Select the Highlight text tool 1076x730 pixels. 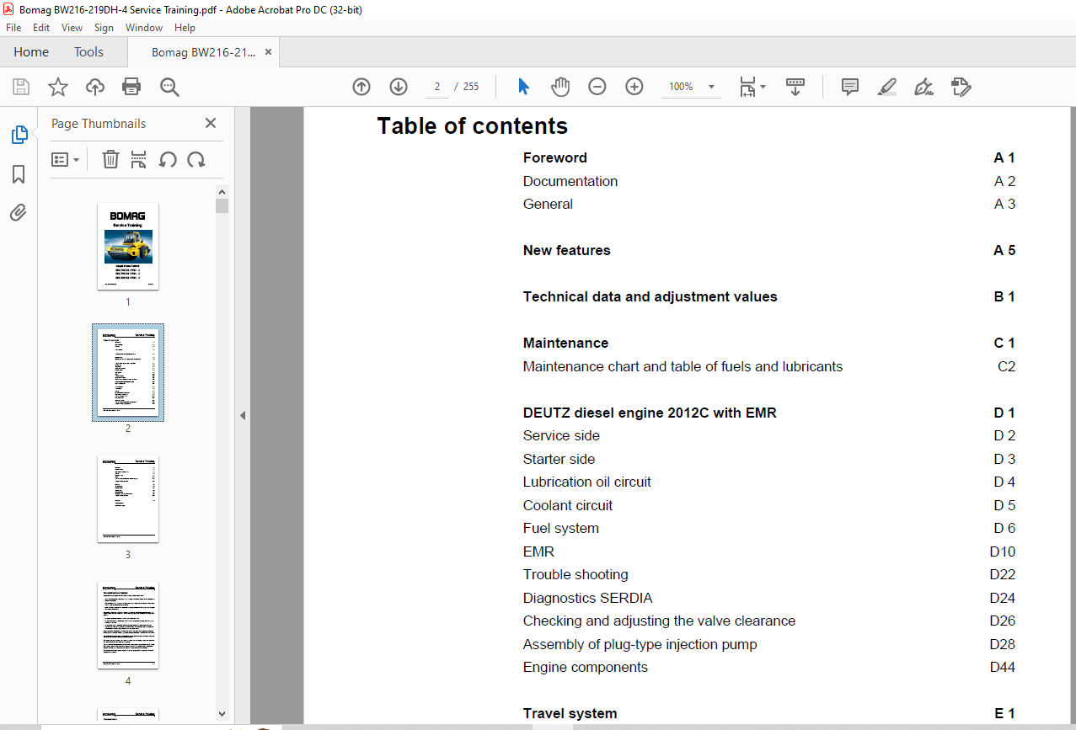click(887, 87)
